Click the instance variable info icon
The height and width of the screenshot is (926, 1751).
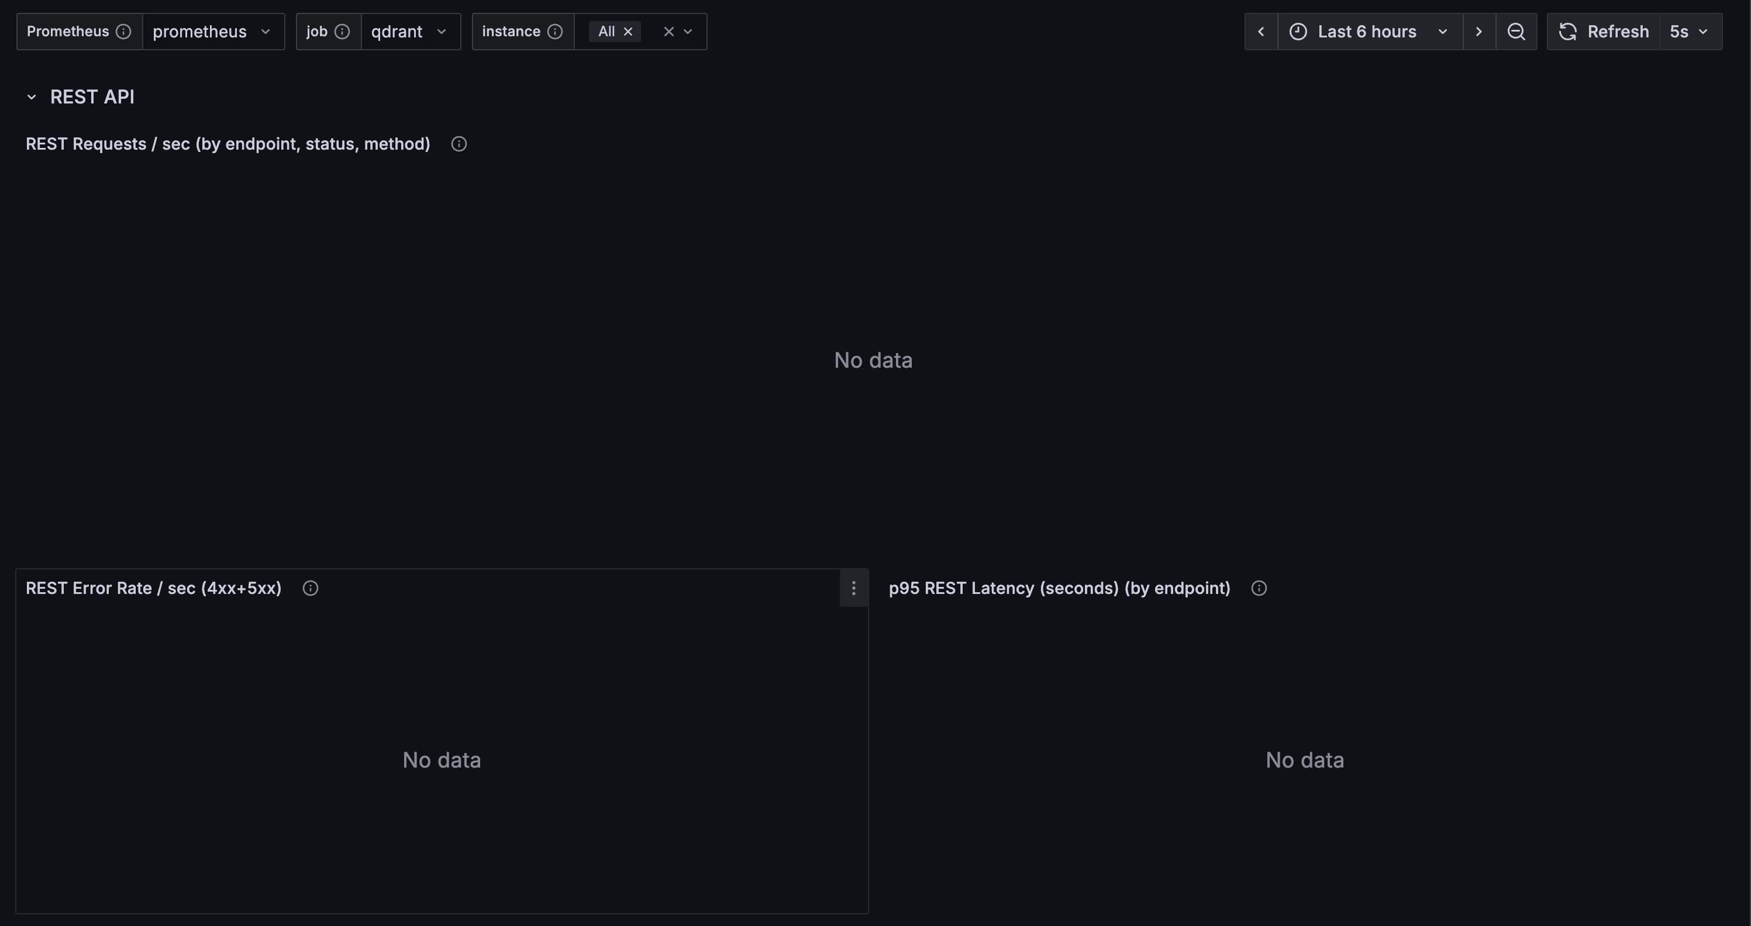[x=554, y=32]
